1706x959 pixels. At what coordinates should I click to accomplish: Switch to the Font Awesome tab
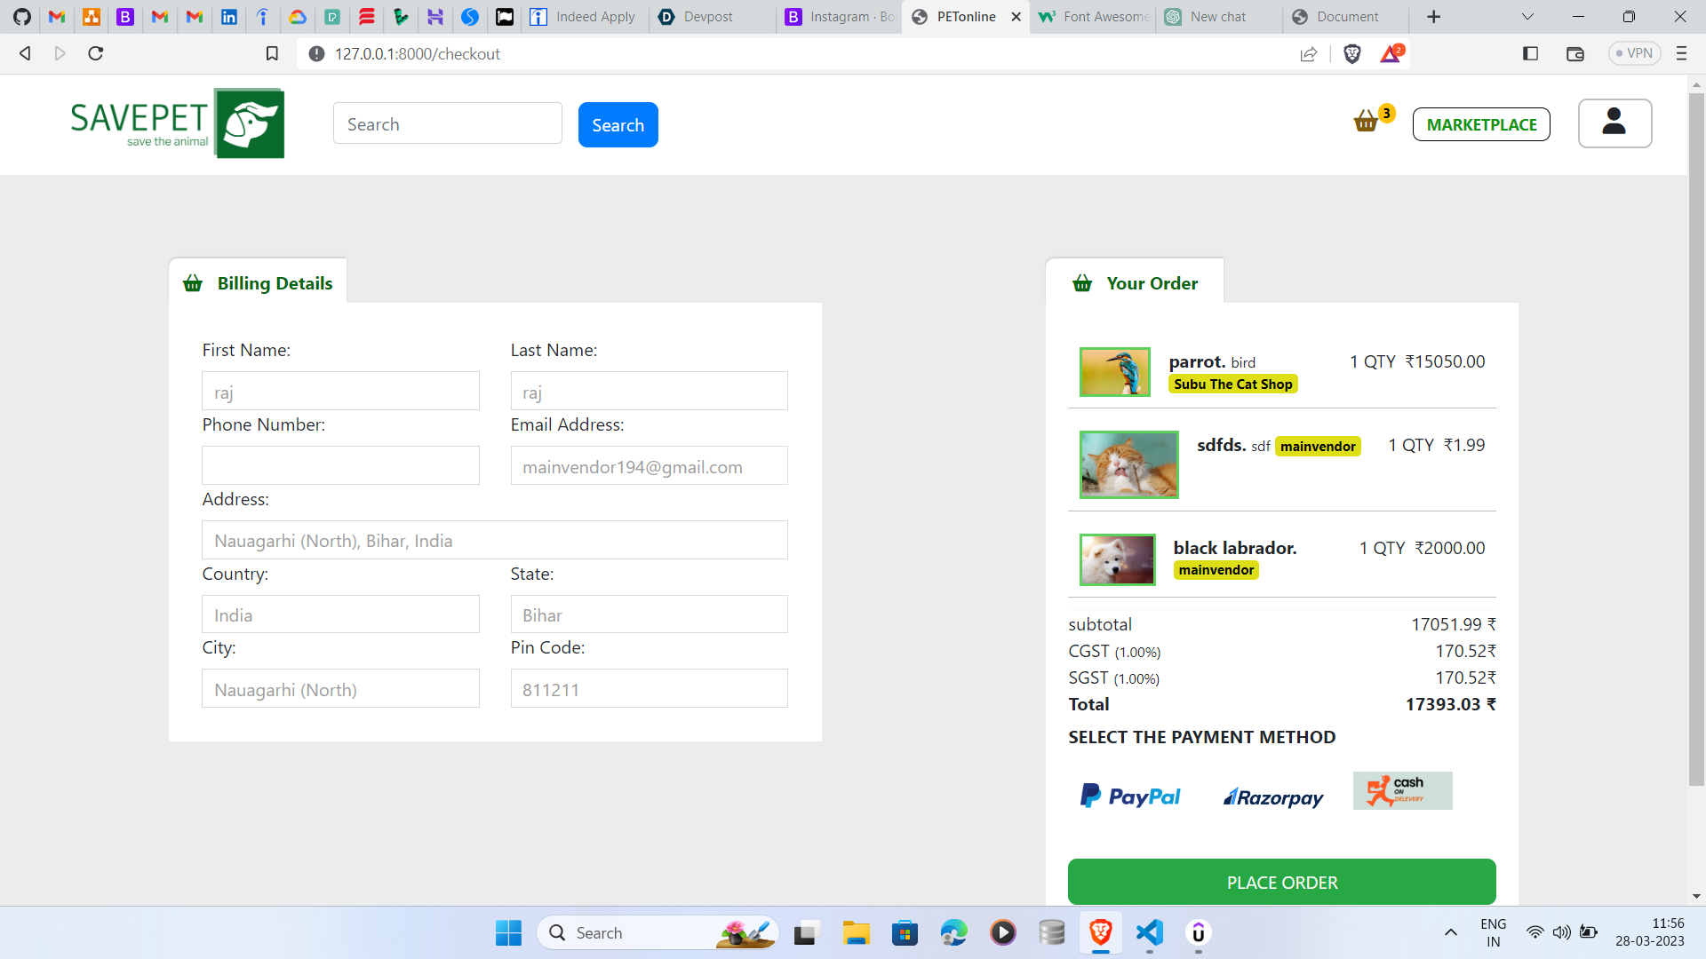click(x=1091, y=16)
